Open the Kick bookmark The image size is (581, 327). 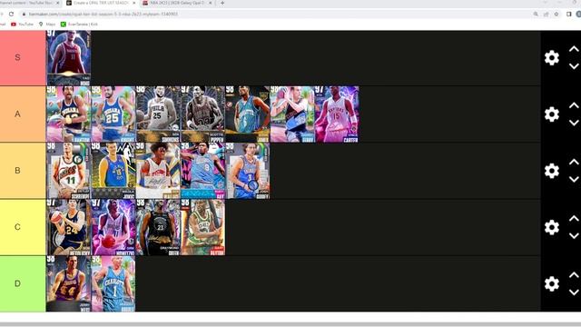79,25
